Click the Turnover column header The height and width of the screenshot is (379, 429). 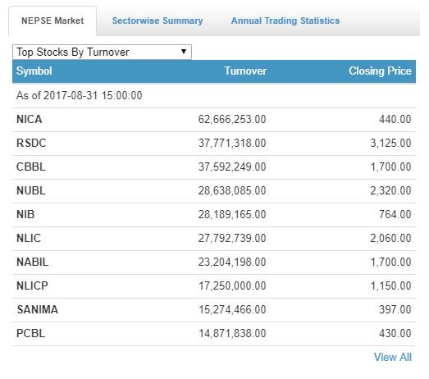point(245,71)
